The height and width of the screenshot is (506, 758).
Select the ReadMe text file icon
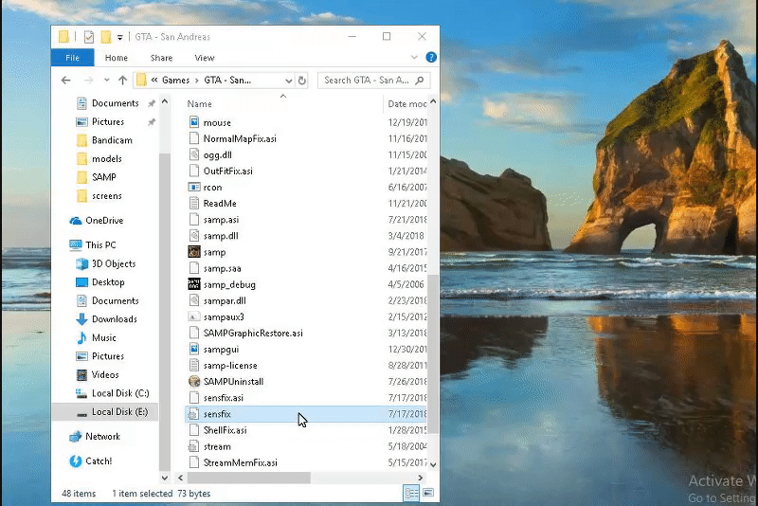(194, 203)
